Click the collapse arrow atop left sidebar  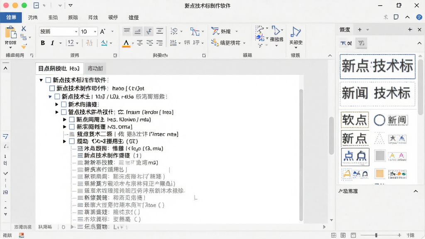coord(5,68)
